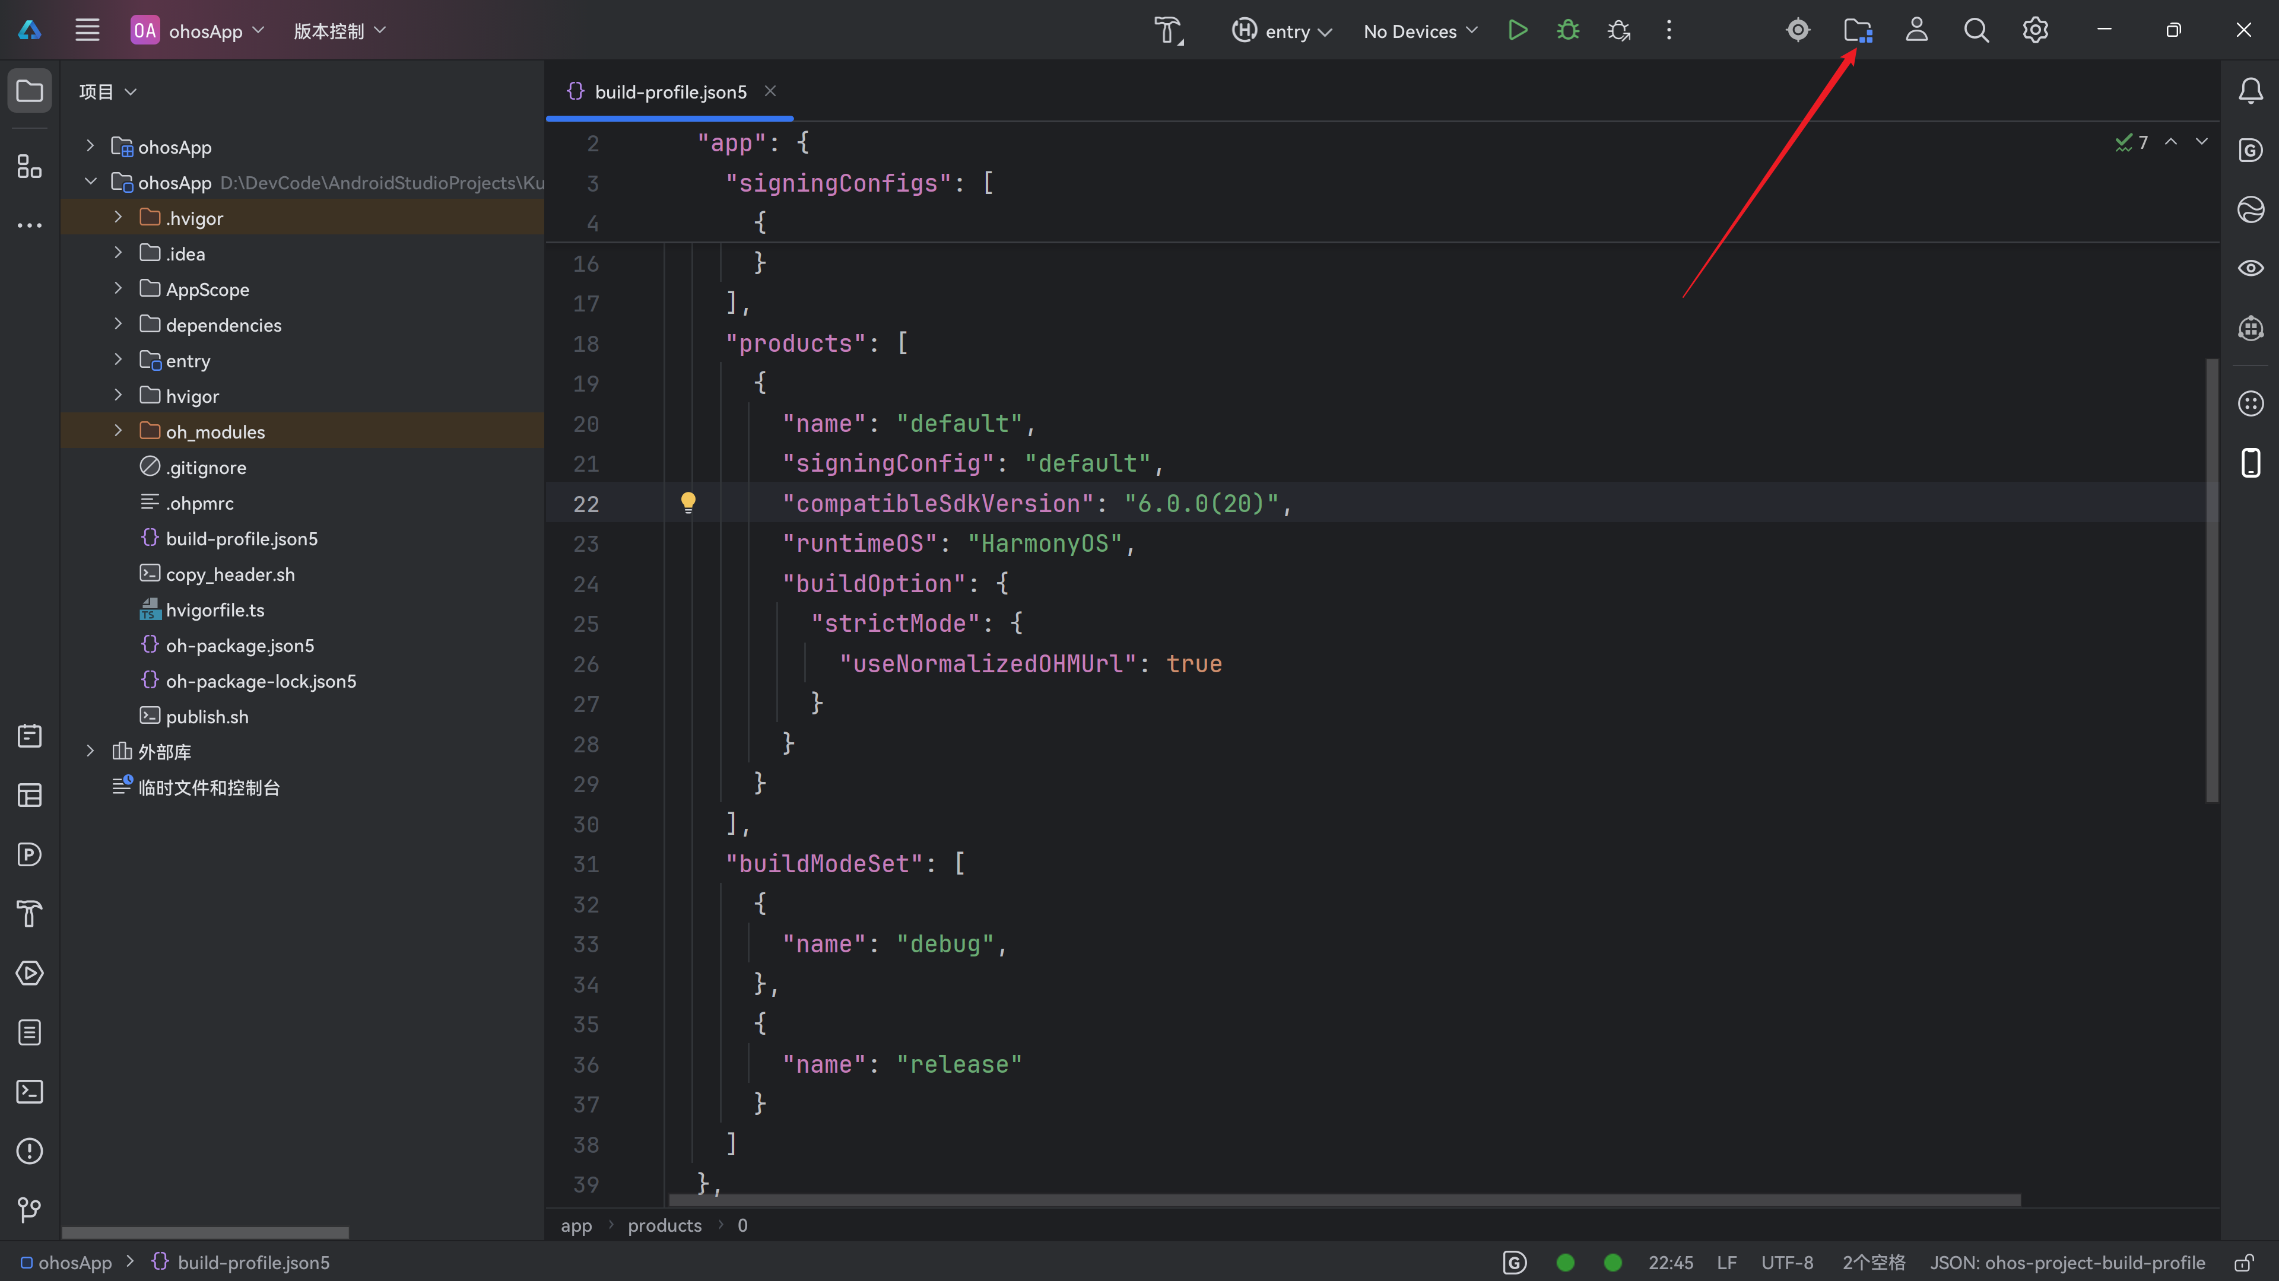
Task: Click the green Run button
Action: click(1518, 31)
